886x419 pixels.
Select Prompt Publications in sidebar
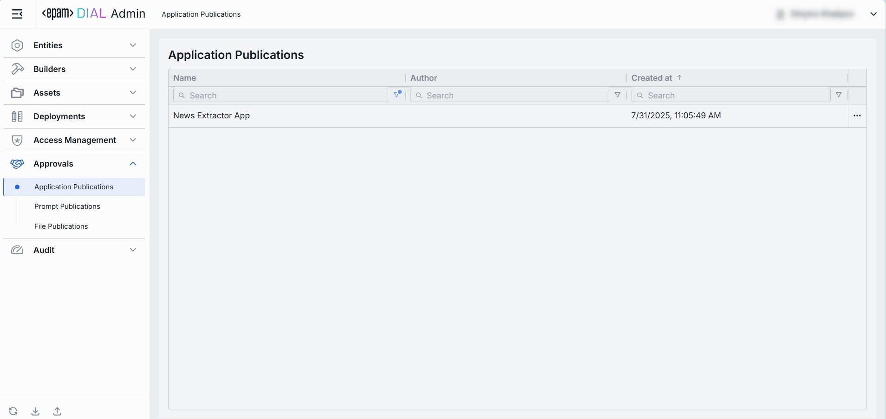point(67,206)
